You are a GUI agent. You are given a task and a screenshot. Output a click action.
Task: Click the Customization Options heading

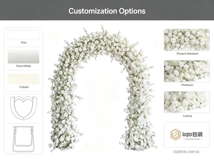[107, 11]
